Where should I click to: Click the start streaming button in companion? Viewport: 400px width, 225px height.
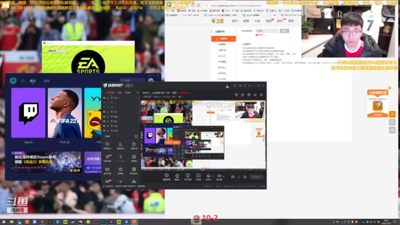(256, 177)
